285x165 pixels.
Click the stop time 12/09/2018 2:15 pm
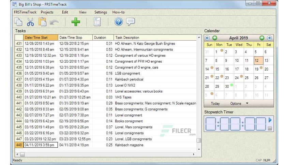pyautogui.click(x=75, y=44)
